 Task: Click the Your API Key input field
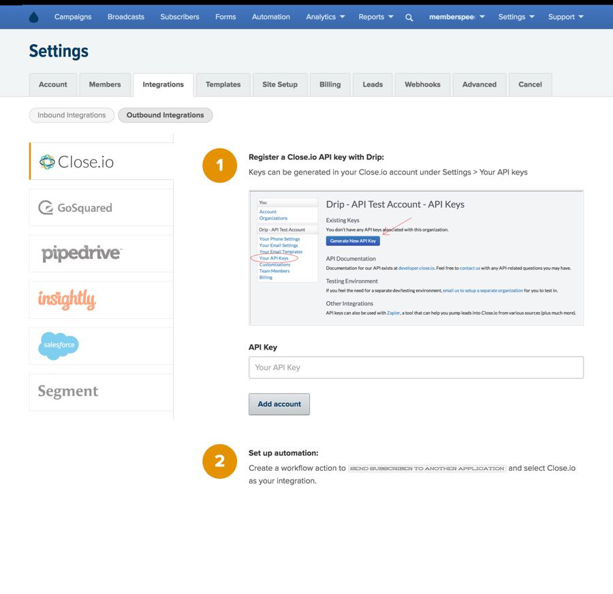click(416, 368)
